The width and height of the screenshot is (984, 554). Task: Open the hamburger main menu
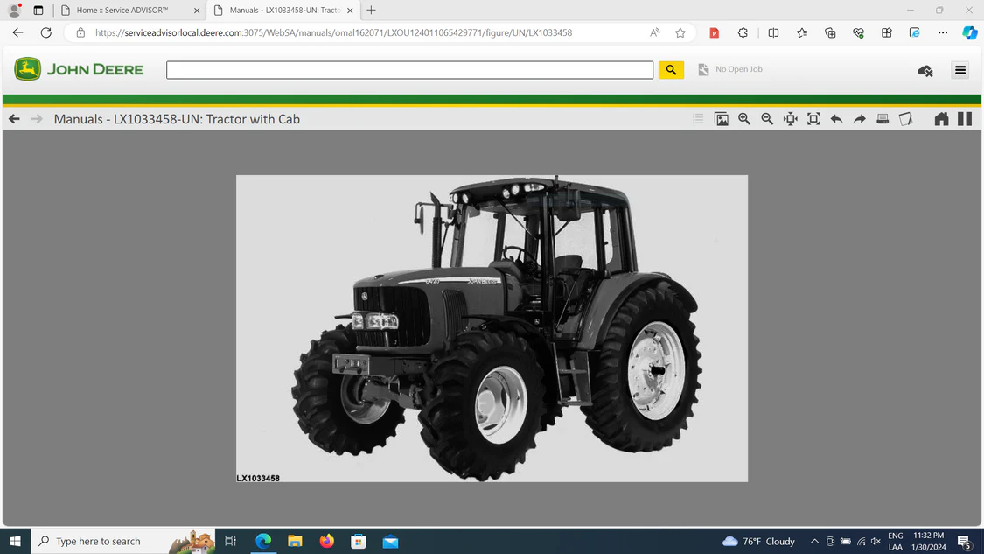(960, 70)
